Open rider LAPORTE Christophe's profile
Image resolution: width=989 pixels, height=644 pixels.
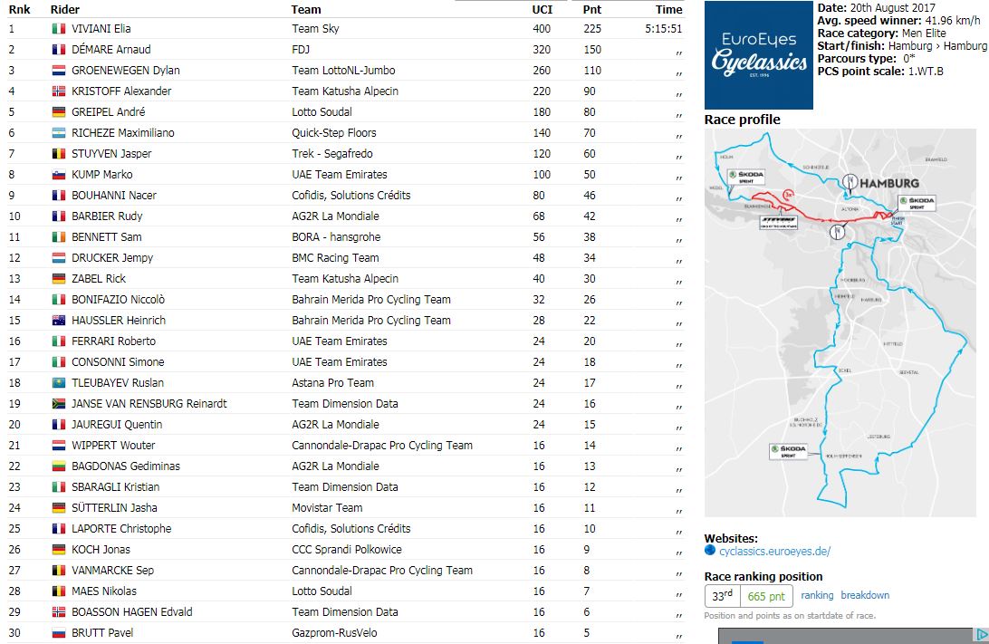pos(121,528)
